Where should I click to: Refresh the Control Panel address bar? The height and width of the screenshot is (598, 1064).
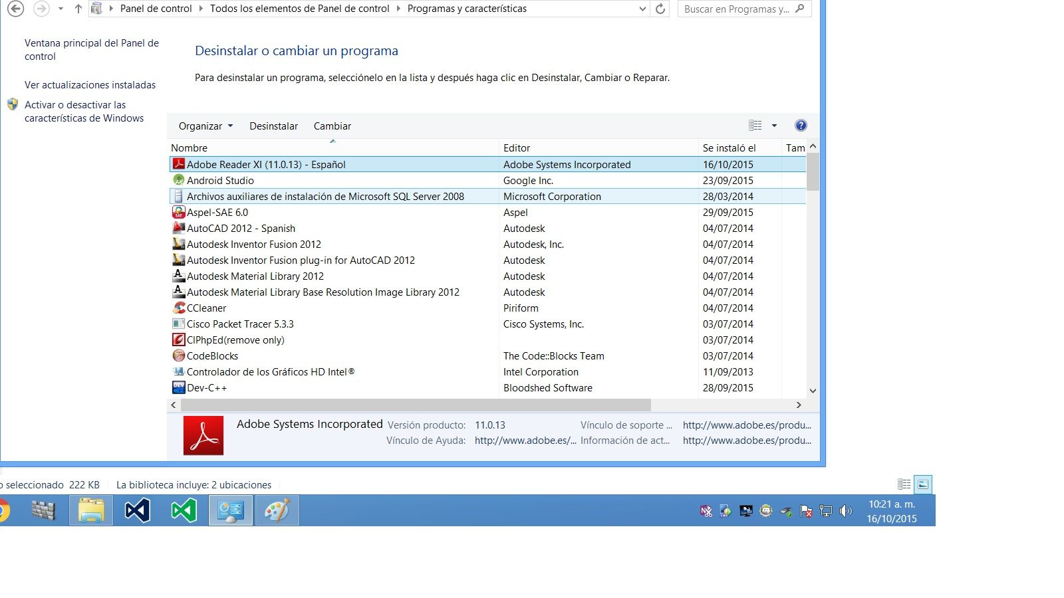660,9
